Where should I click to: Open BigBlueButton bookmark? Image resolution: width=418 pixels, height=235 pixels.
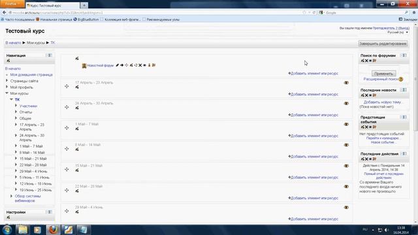click(86, 20)
